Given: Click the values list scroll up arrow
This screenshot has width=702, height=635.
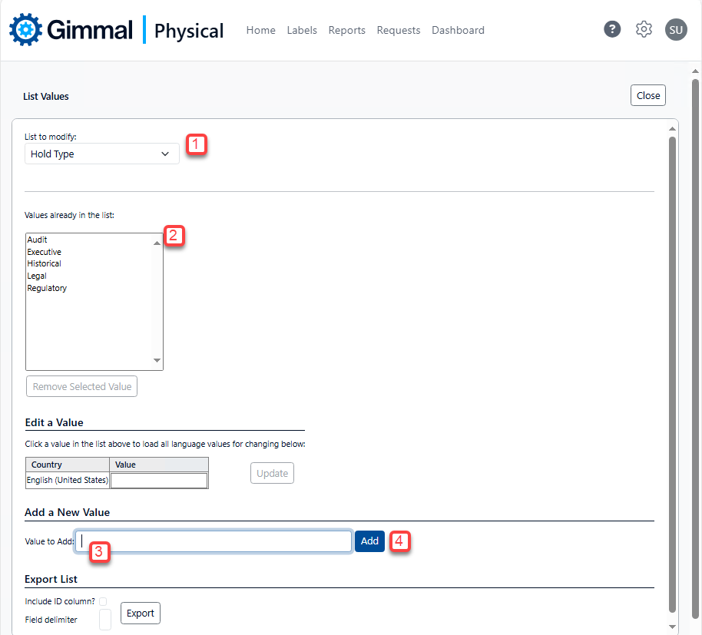Looking at the screenshot, I should coord(157,243).
